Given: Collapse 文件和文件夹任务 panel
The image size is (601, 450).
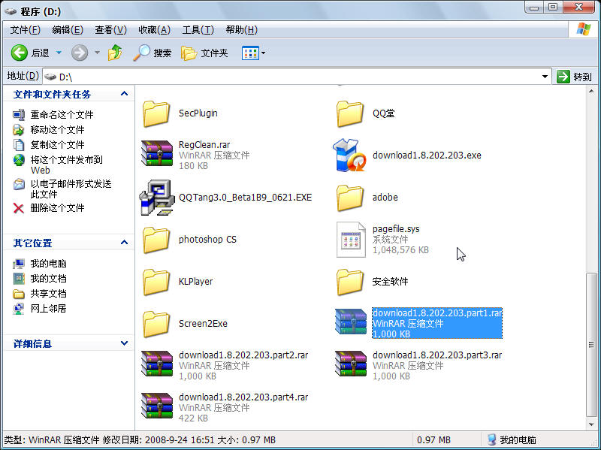Looking at the screenshot, I should pos(124,94).
